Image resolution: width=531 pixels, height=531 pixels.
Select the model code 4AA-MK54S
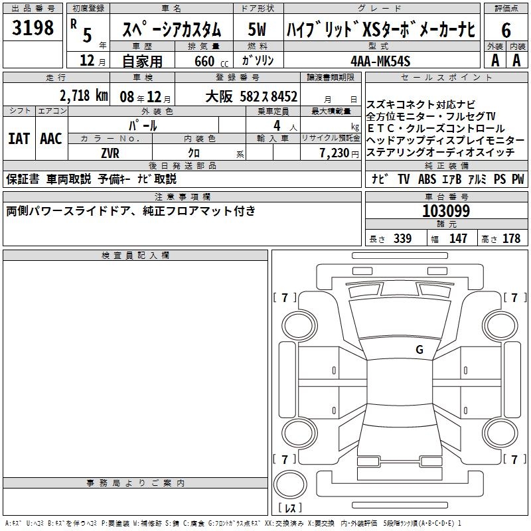(380, 61)
